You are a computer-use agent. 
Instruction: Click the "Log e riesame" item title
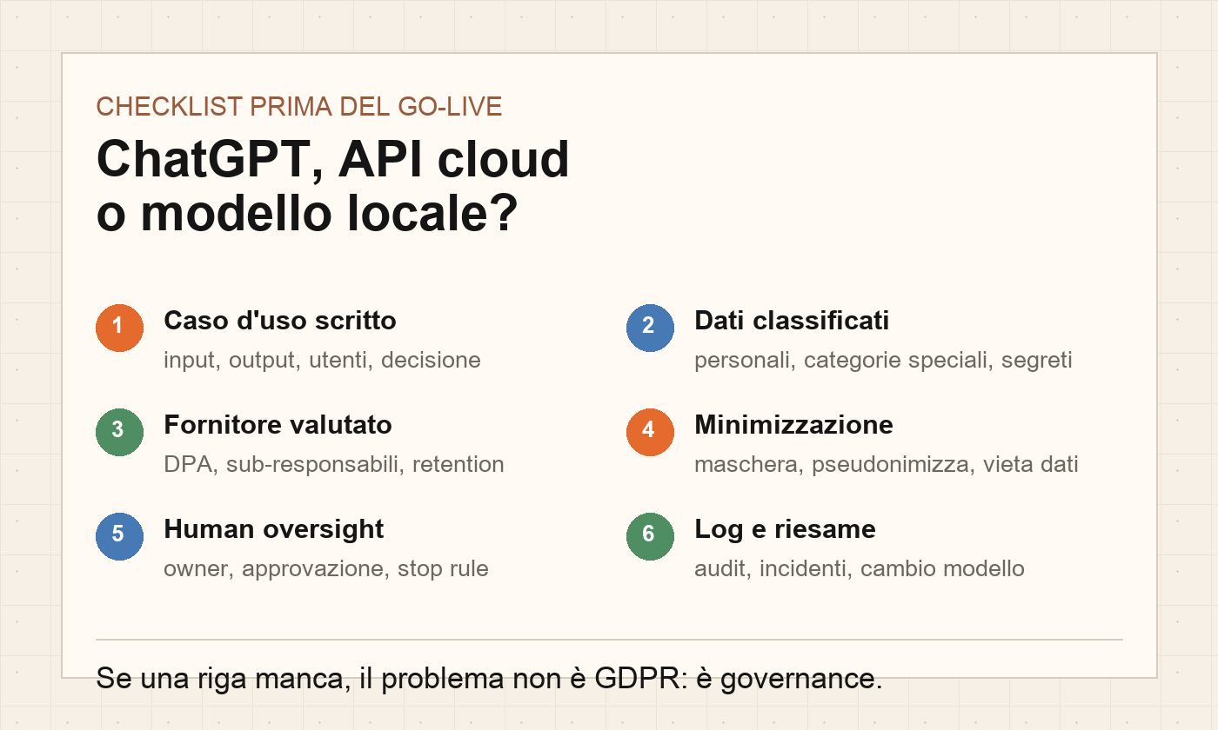(785, 529)
